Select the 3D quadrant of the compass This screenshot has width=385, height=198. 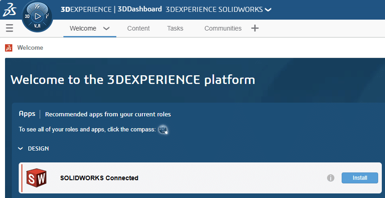coord(27,16)
